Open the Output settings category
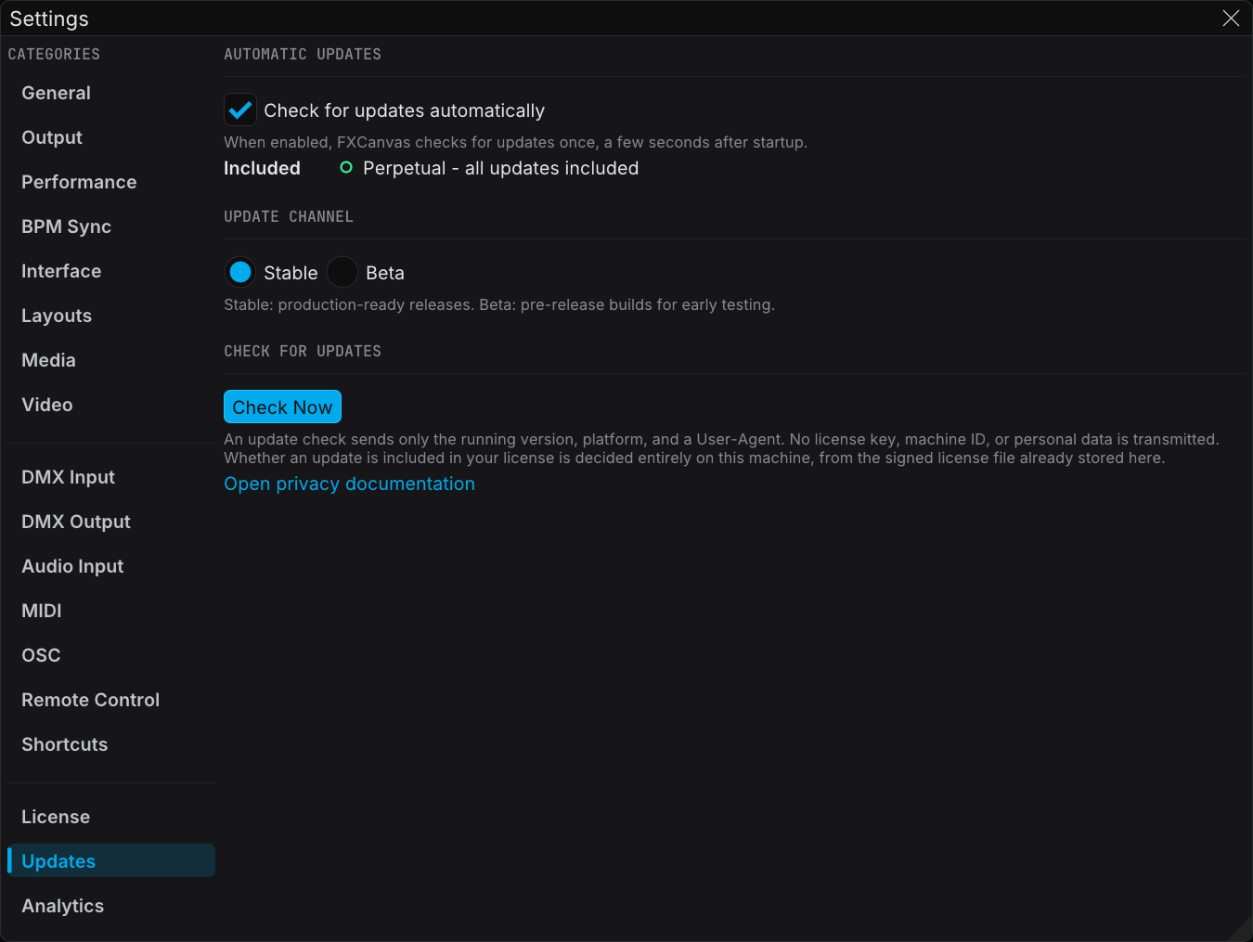Image resolution: width=1253 pixels, height=942 pixels. click(x=111, y=137)
